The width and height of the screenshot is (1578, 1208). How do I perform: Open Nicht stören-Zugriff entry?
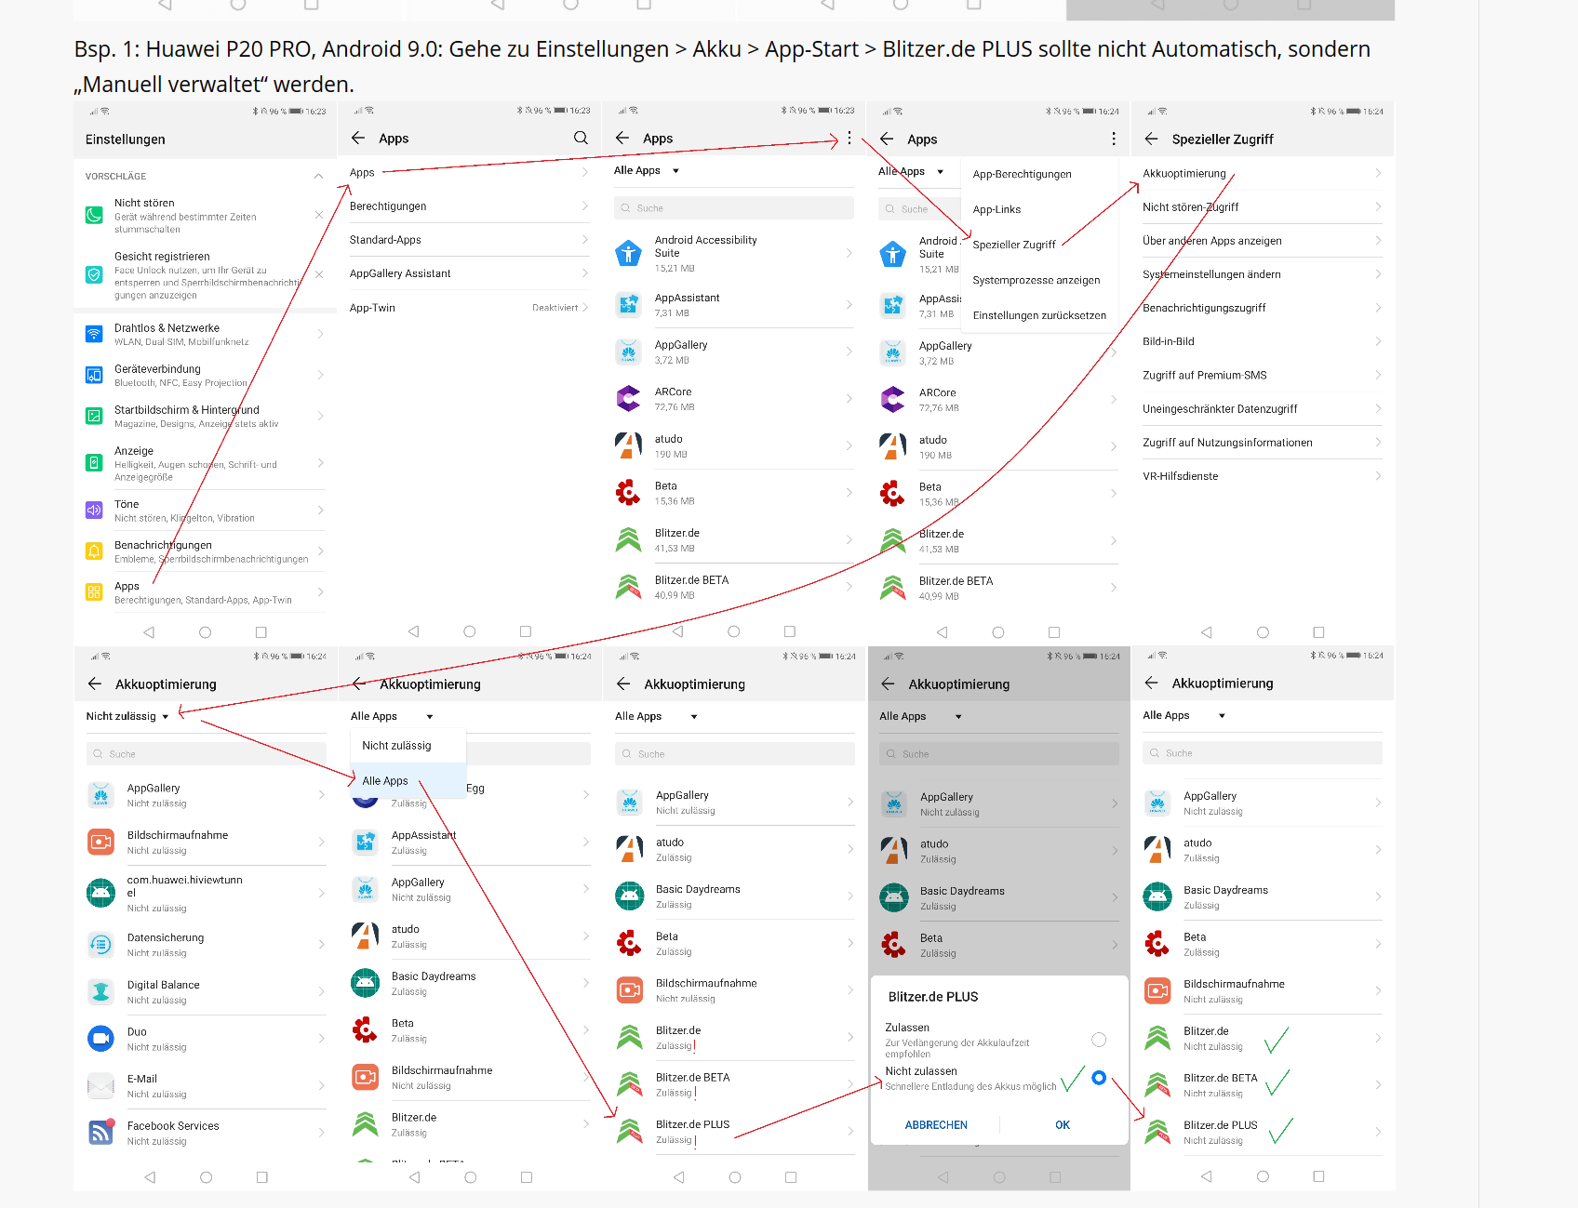pyautogui.click(x=1263, y=206)
